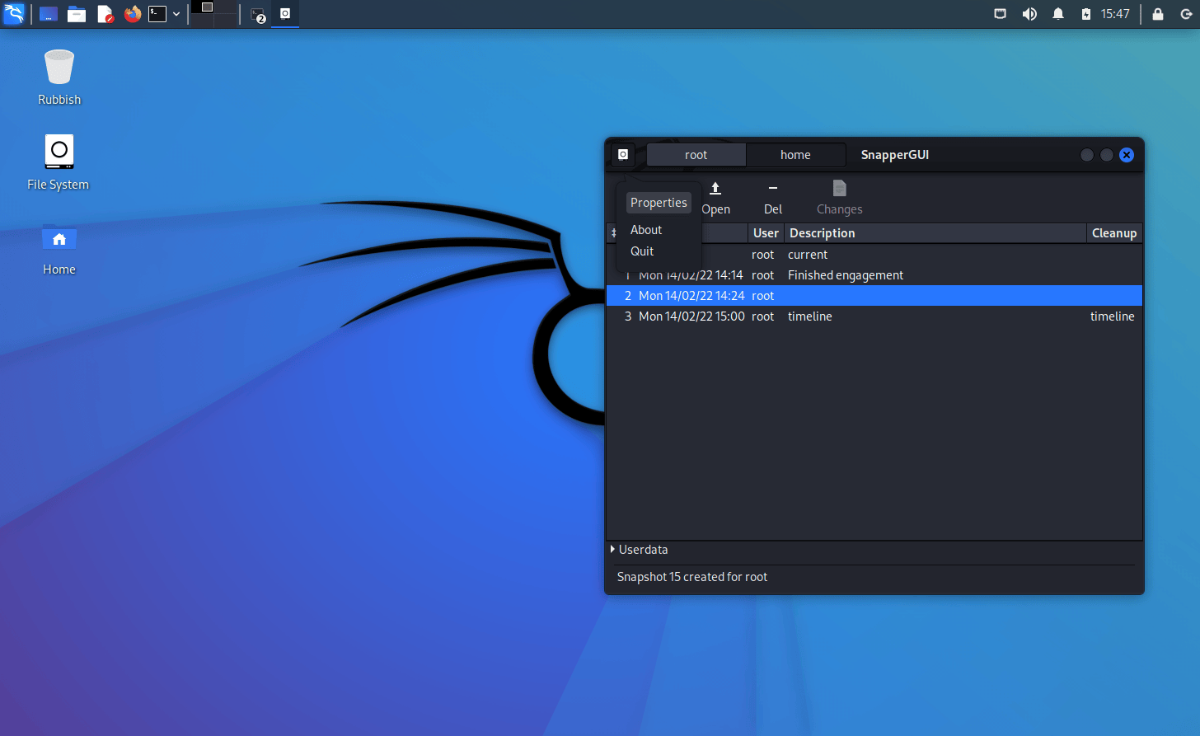
Task: Open Firefox from the top panel
Action: pyautogui.click(x=132, y=14)
